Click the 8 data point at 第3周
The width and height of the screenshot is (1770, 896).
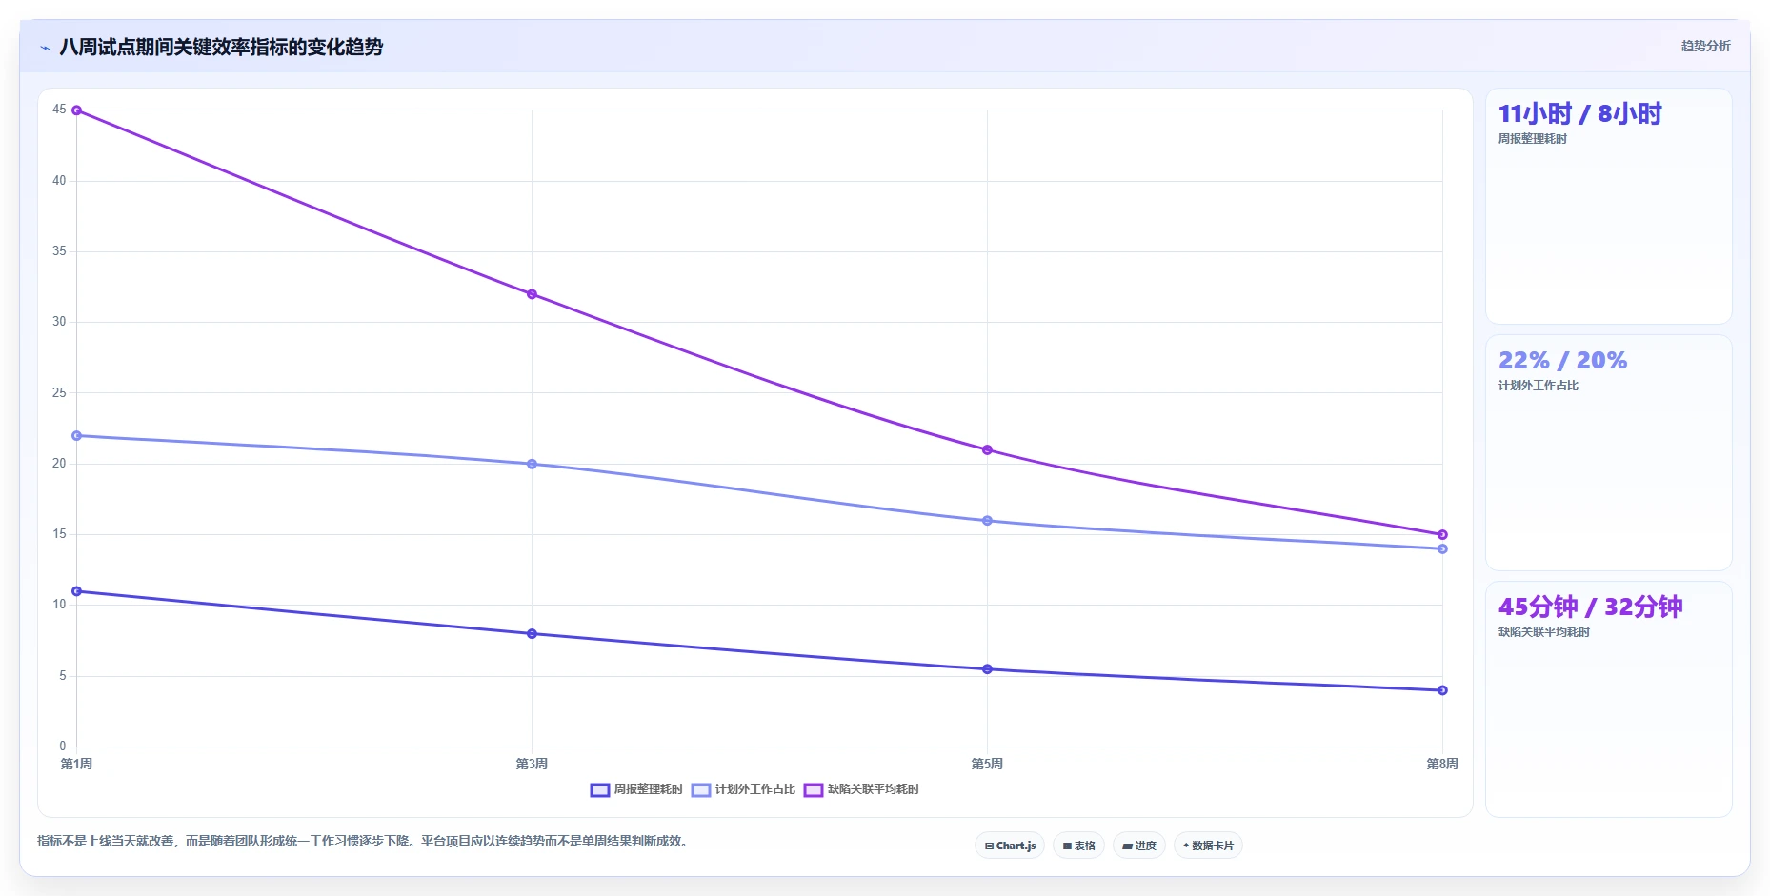[532, 634]
